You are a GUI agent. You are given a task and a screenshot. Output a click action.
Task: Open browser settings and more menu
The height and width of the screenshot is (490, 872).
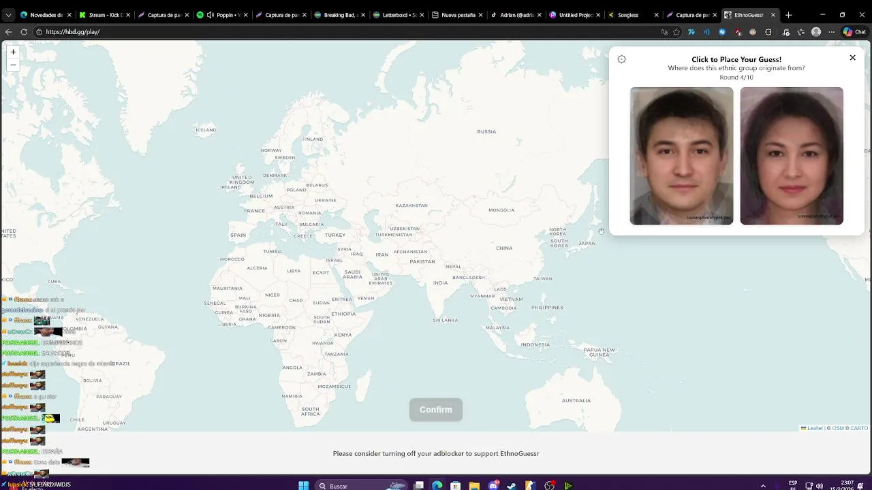pyautogui.click(x=832, y=32)
